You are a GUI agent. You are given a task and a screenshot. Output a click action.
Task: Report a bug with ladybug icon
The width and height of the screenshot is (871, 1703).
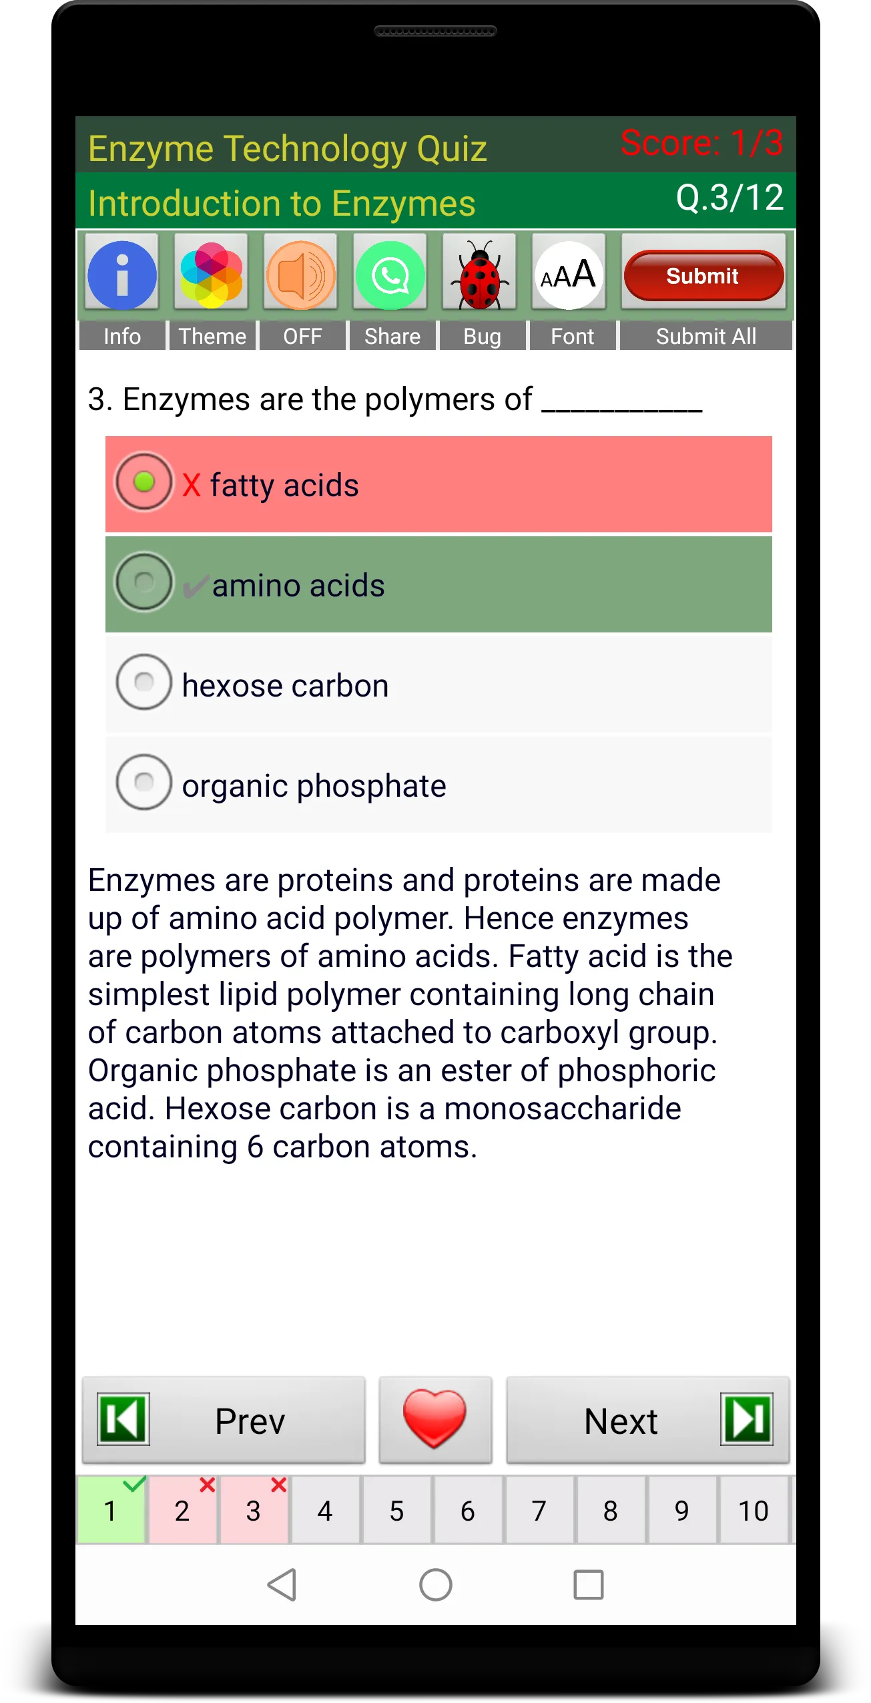click(480, 274)
